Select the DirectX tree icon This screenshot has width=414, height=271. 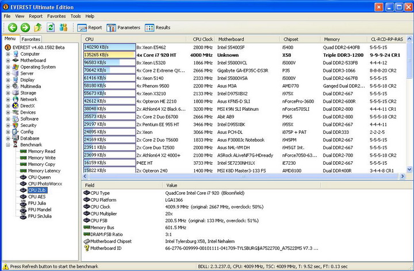point(16,106)
